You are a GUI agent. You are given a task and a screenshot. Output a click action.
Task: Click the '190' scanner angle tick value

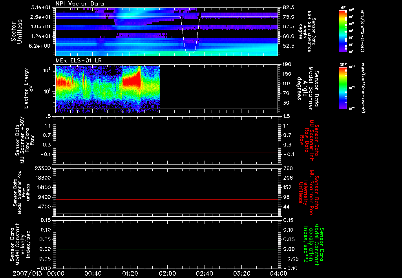click(x=287, y=64)
